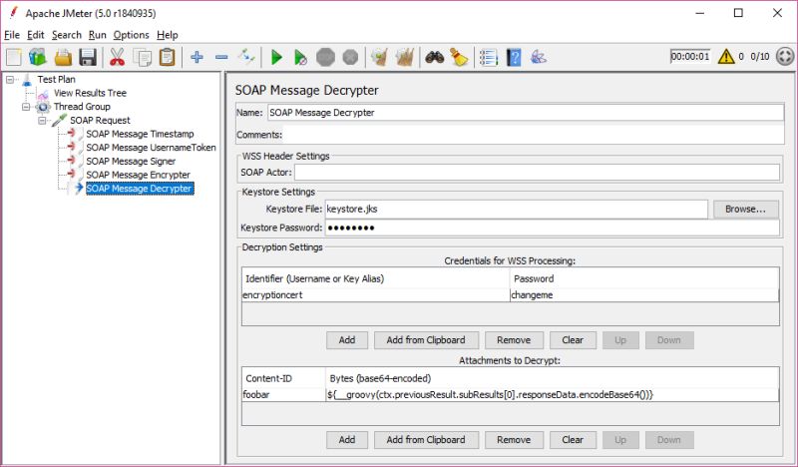Click the New test plan icon

(14, 57)
